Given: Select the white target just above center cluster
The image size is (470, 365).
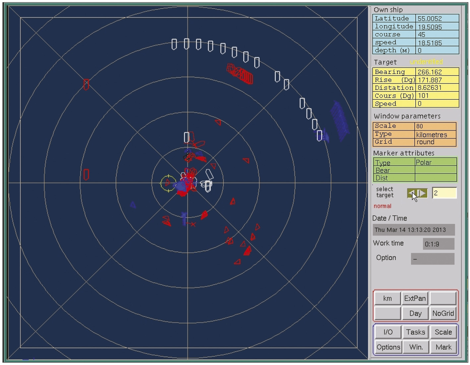Looking at the screenshot, I should click(x=187, y=137).
